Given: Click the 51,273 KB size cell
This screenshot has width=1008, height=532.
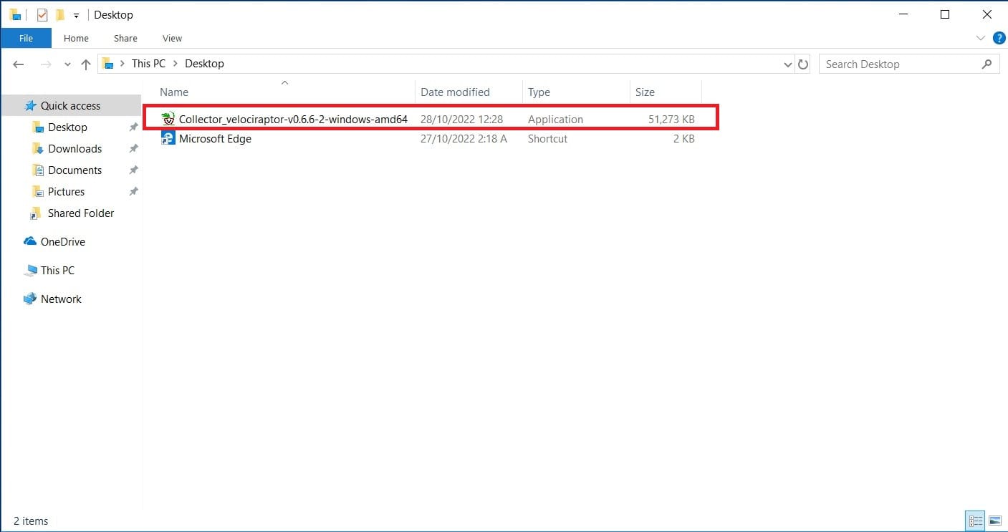Looking at the screenshot, I should pyautogui.click(x=671, y=120).
